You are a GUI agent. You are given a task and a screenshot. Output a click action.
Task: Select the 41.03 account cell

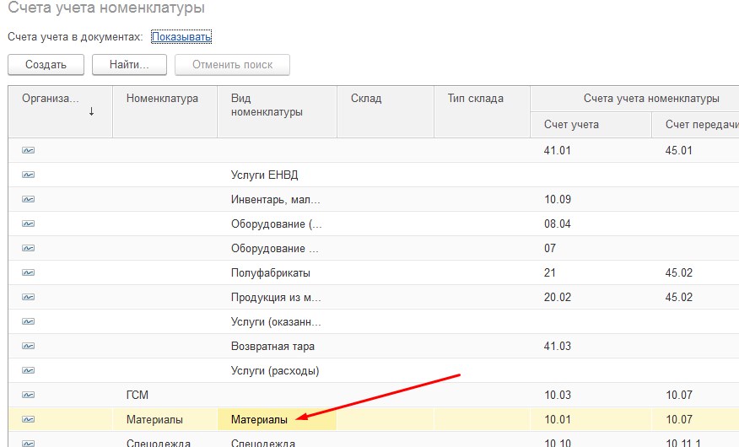click(x=591, y=346)
